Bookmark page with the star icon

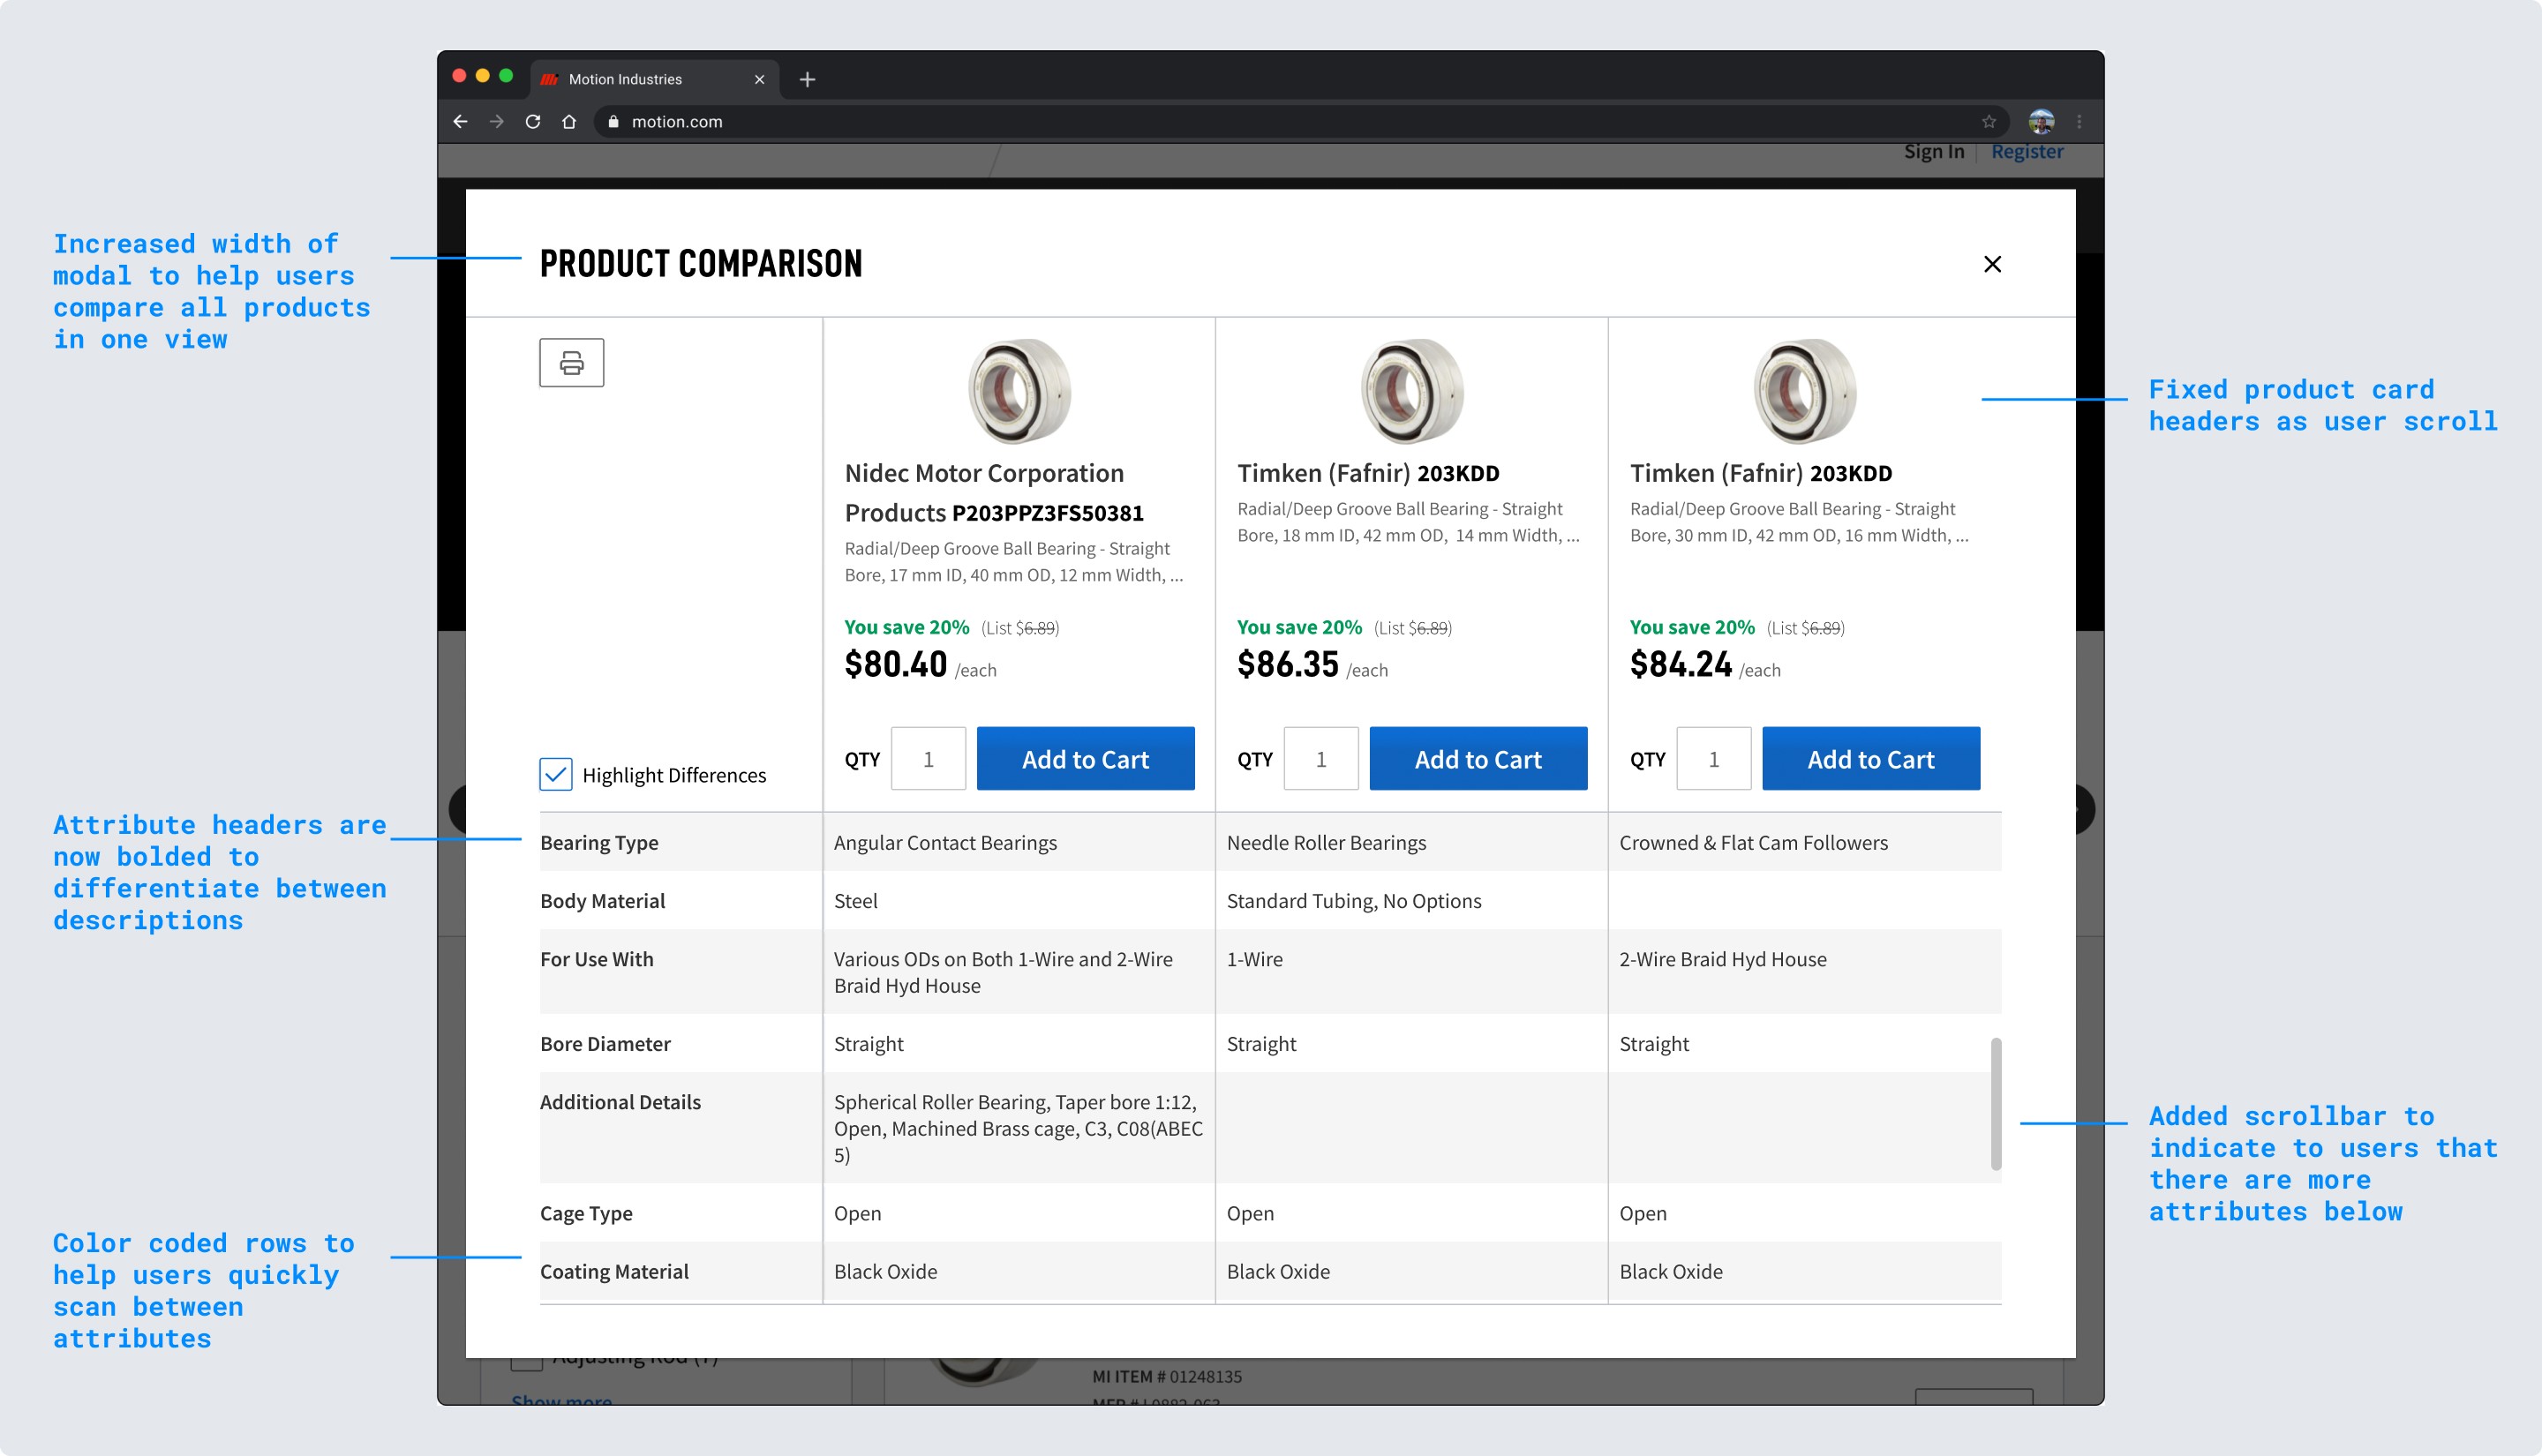(1988, 121)
